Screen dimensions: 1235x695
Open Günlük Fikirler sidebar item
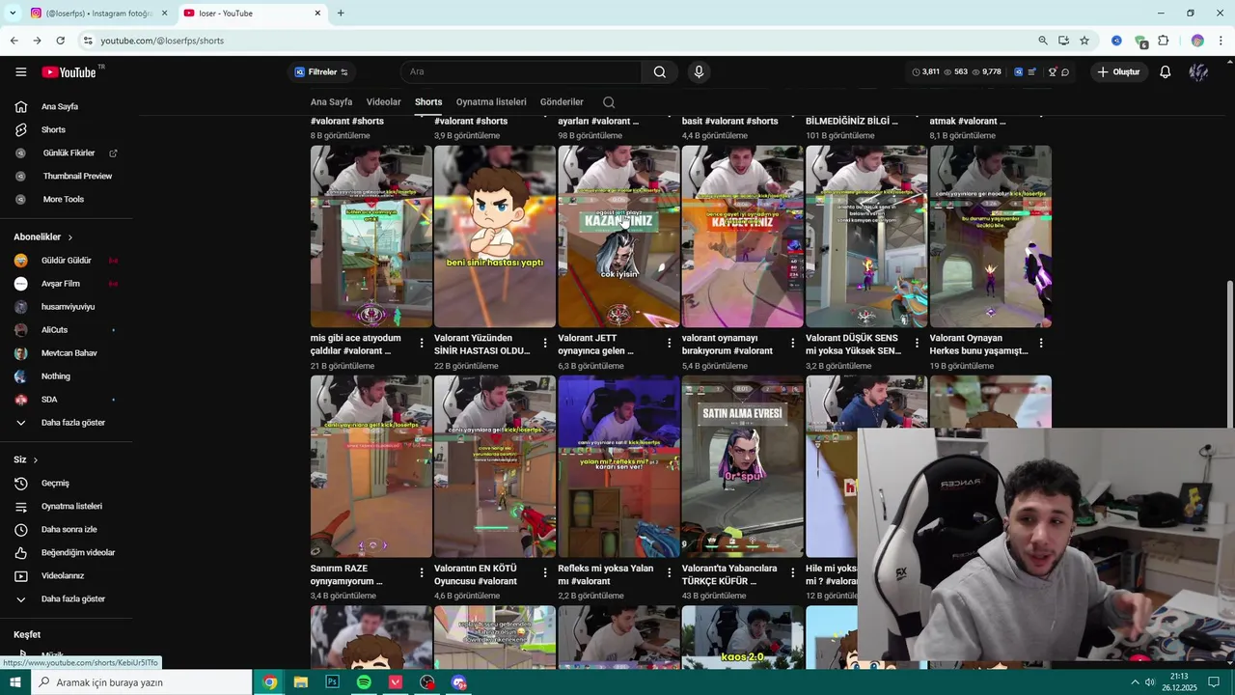coord(68,153)
